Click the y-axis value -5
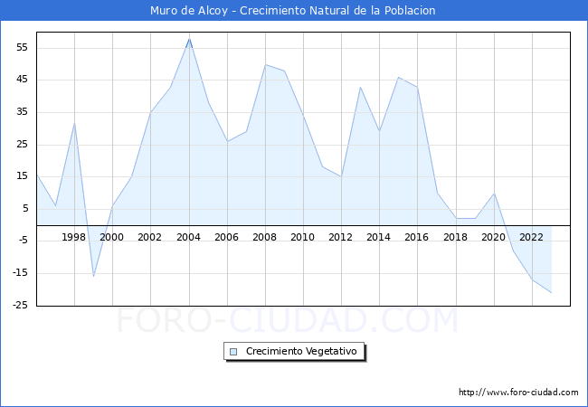The image size is (588, 407). (x=22, y=241)
